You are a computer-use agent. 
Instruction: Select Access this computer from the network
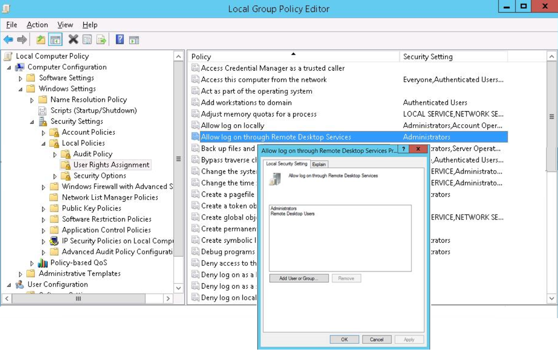tap(264, 80)
